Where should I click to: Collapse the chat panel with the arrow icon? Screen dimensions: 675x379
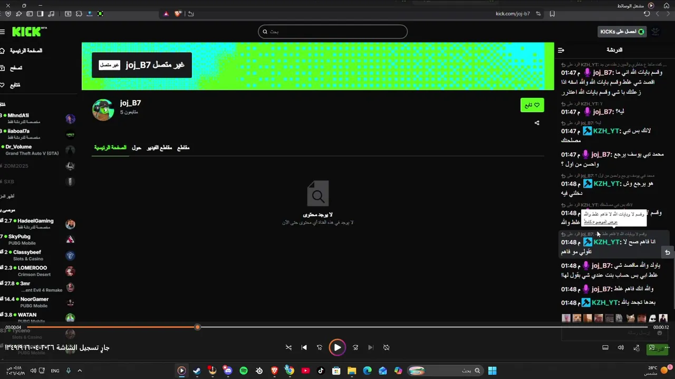click(x=561, y=50)
